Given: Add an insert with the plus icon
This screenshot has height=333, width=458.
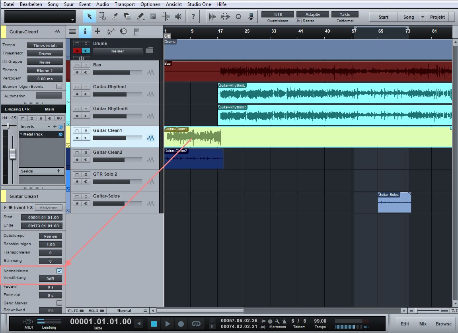Looking at the screenshot, I should (x=55, y=126).
